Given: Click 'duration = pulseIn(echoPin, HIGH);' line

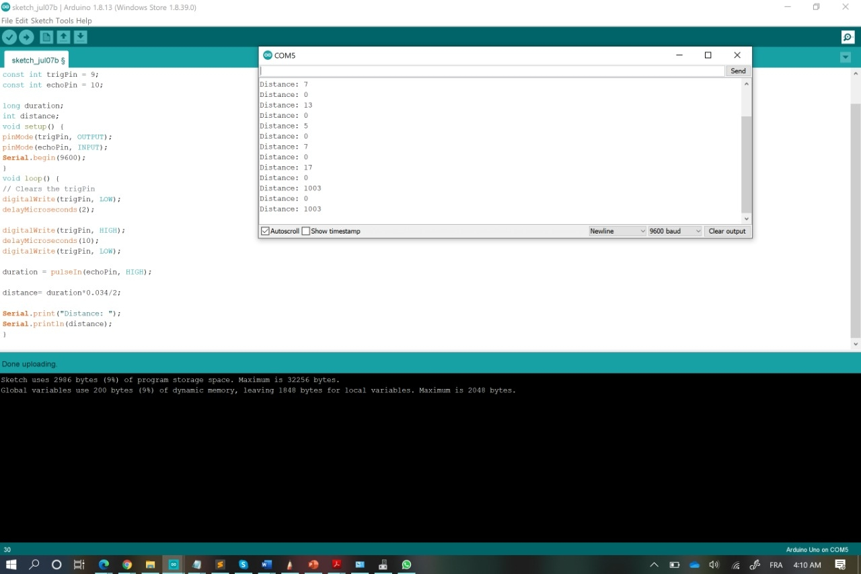Looking at the screenshot, I should [x=77, y=273].
